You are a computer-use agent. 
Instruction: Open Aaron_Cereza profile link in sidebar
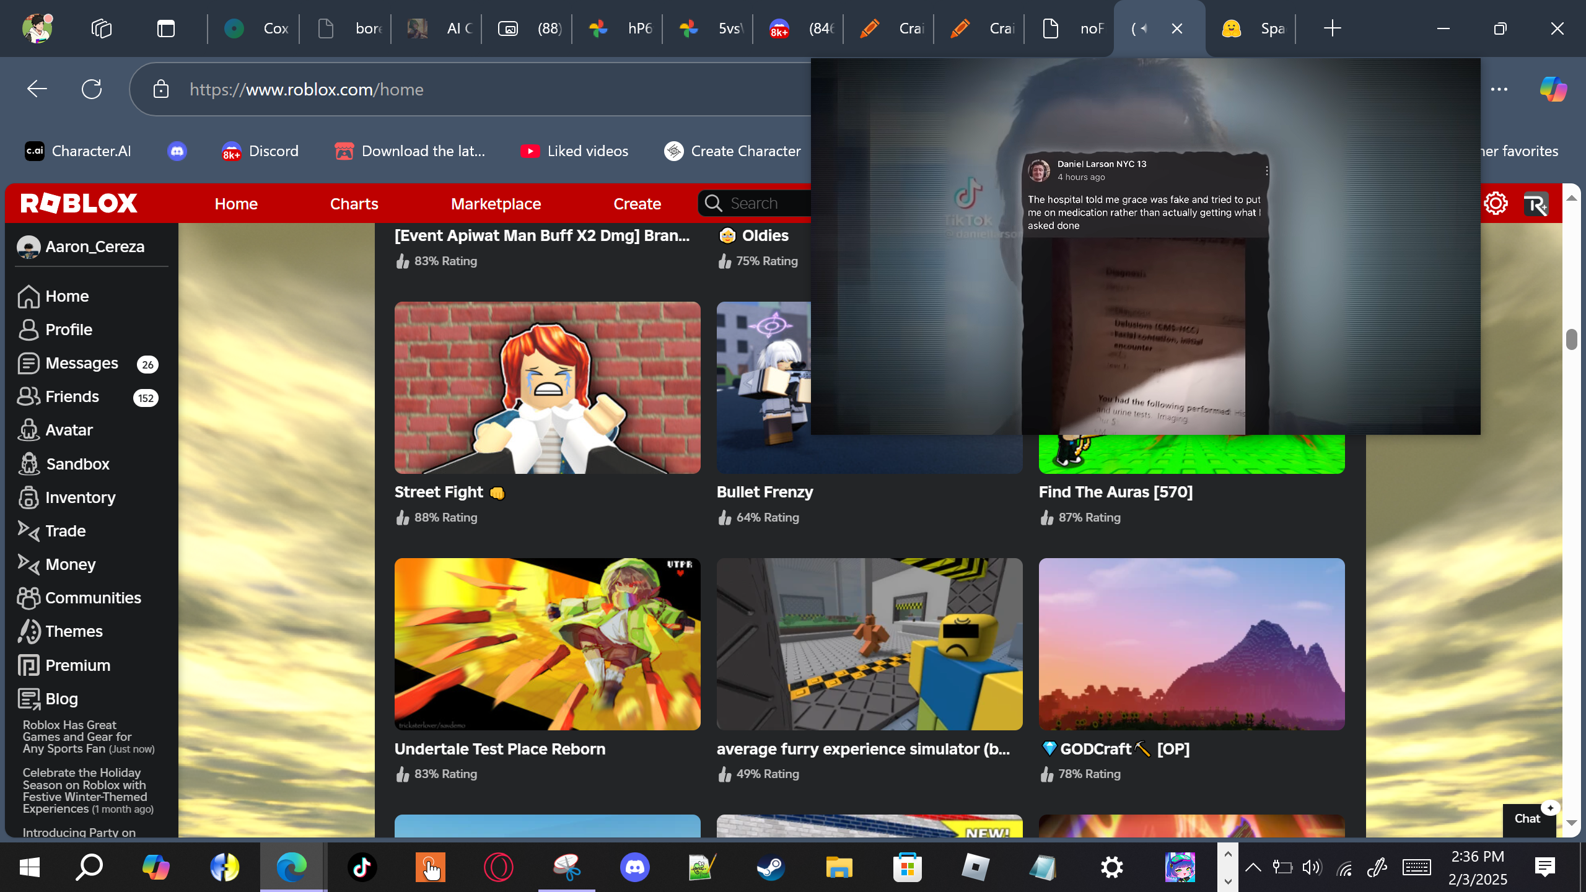(x=81, y=247)
